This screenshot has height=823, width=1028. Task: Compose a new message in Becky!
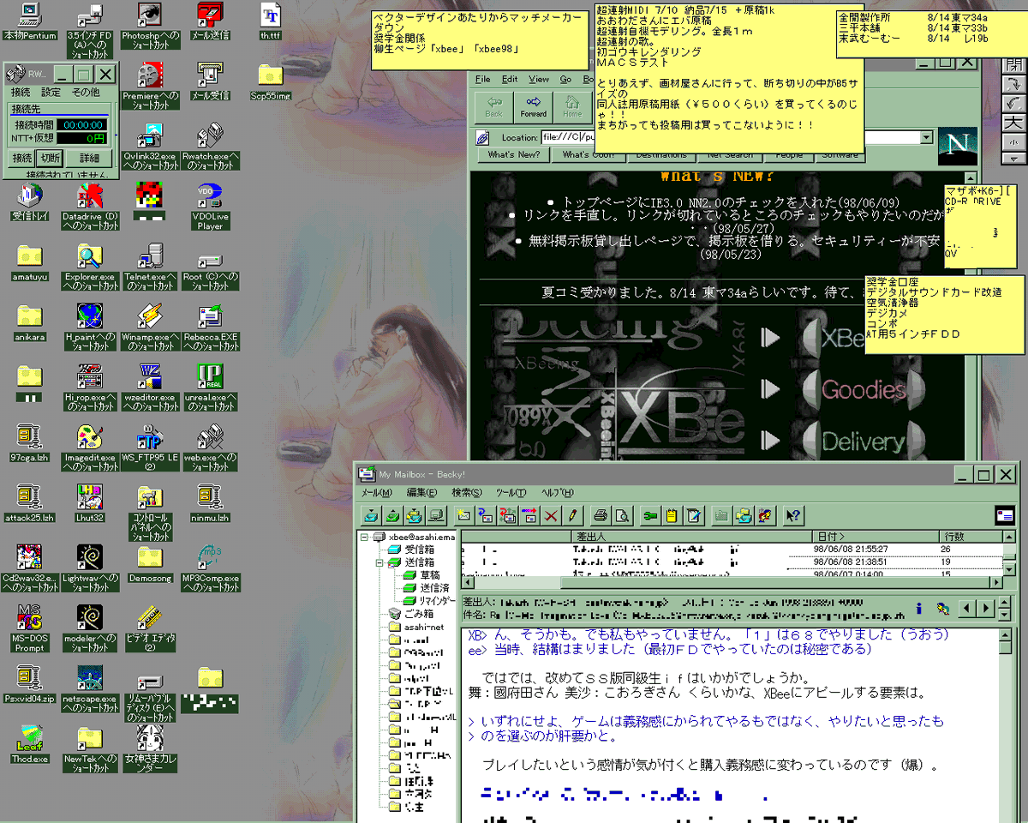[463, 514]
